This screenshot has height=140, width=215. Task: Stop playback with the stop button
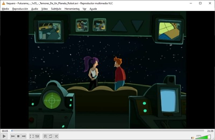[x=18, y=136]
